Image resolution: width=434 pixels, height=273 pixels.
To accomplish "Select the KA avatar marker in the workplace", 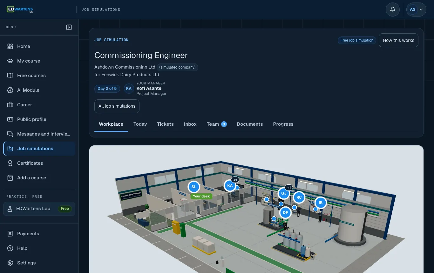I will (x=230, y=186).
